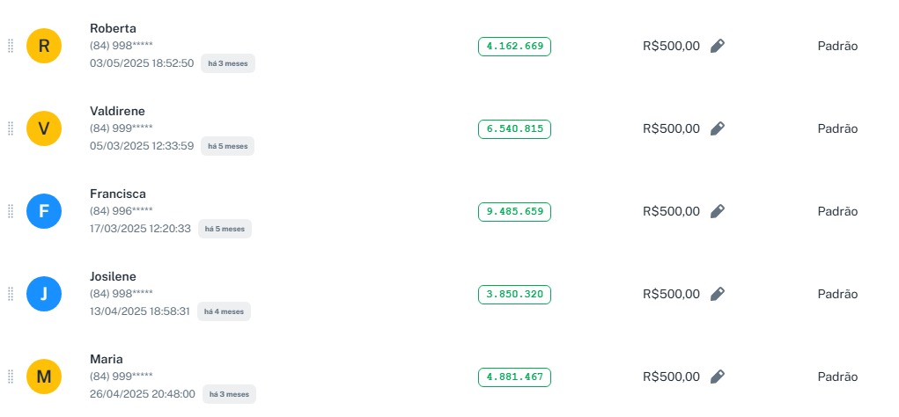Click the green 4.162.669 code badge

click(x=514, y=47)
